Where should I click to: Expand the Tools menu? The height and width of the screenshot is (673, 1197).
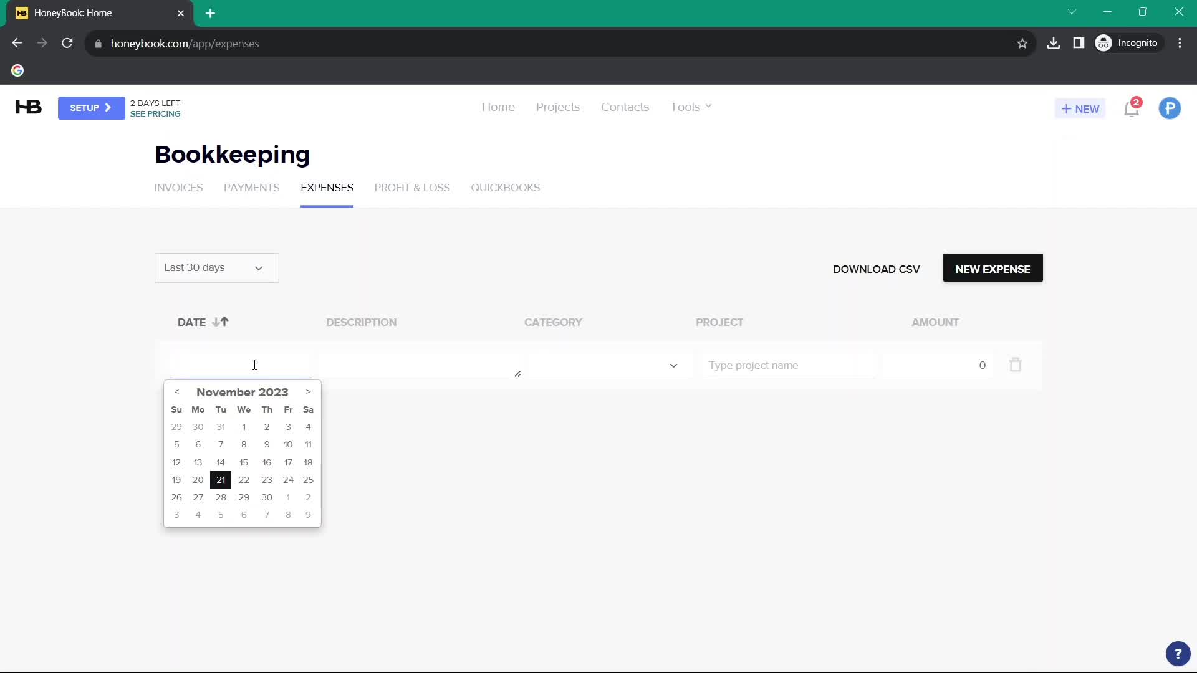(x=691, y=107)
